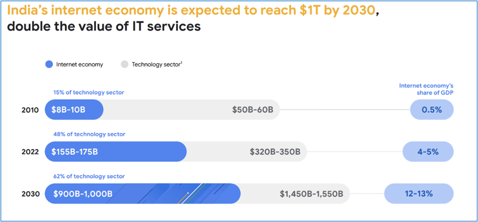Click the 0.5% GDP share pill

pos(432,109)
